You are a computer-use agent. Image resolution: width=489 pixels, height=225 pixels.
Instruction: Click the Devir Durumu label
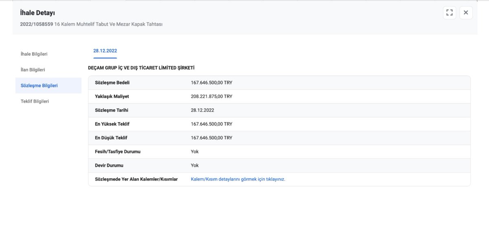coord(109,165)
